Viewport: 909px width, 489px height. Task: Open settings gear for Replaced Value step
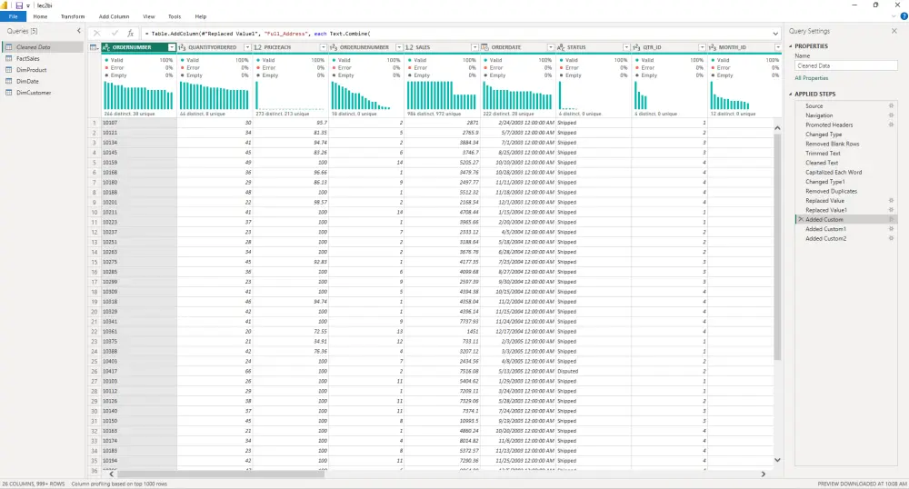point(891,201)
